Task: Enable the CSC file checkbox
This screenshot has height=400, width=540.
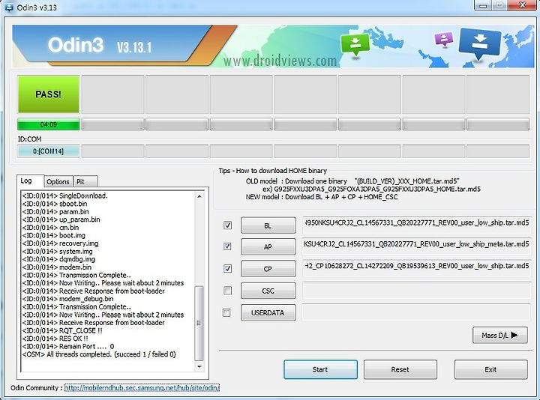Action: [227, 291]
